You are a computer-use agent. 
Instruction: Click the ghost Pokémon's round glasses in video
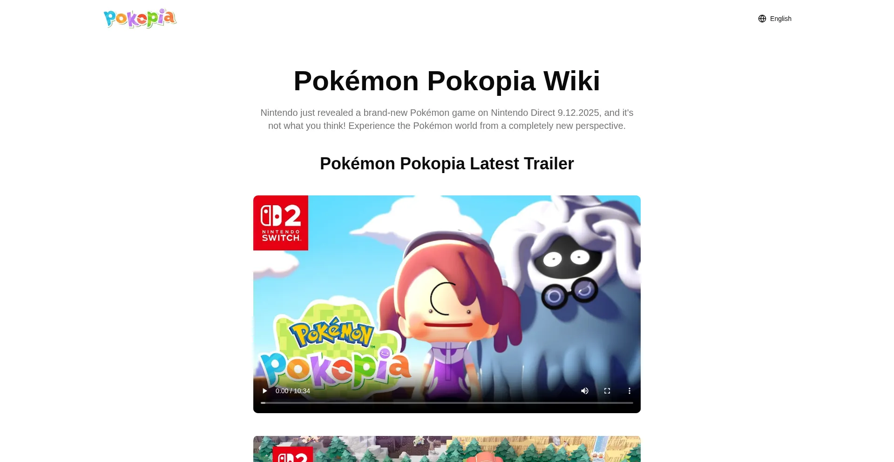point(570,293)
